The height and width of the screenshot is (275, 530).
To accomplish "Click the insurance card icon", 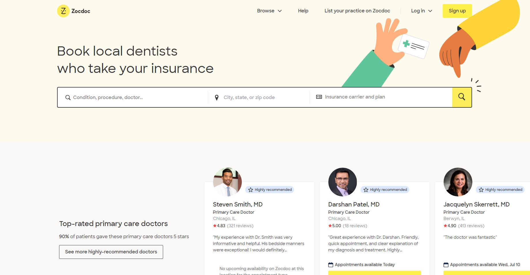I will [319, 97].
